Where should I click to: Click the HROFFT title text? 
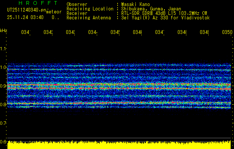(36, 3)
